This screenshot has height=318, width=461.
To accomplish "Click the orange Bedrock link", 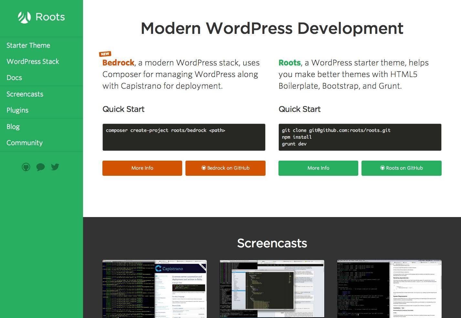I will [x=118, y=63].
